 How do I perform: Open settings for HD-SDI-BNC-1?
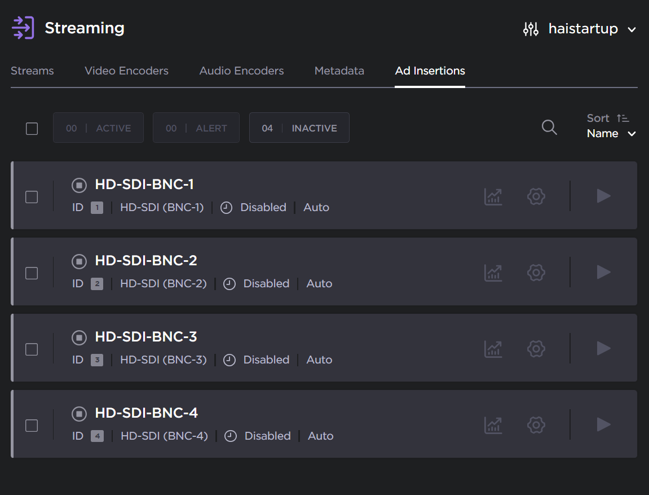coord(536,196)
